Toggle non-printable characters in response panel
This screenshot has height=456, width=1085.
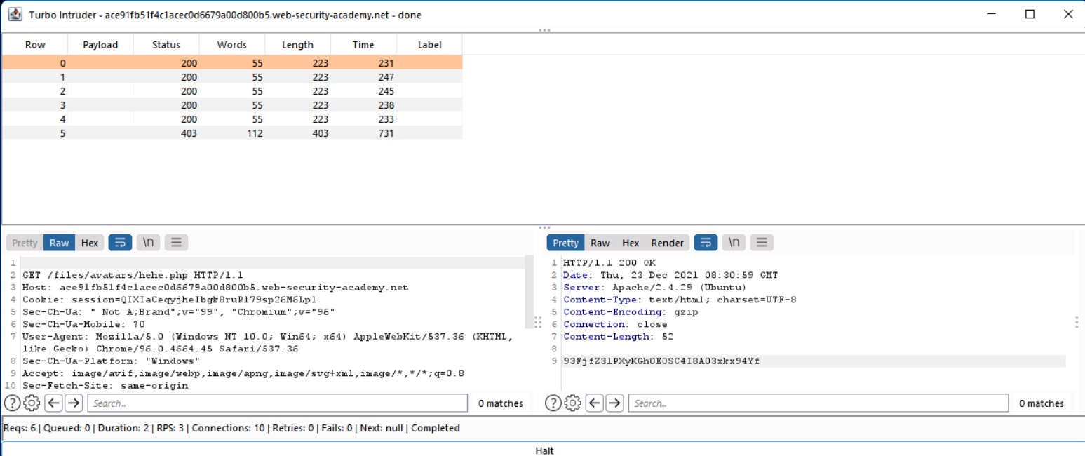734,243
